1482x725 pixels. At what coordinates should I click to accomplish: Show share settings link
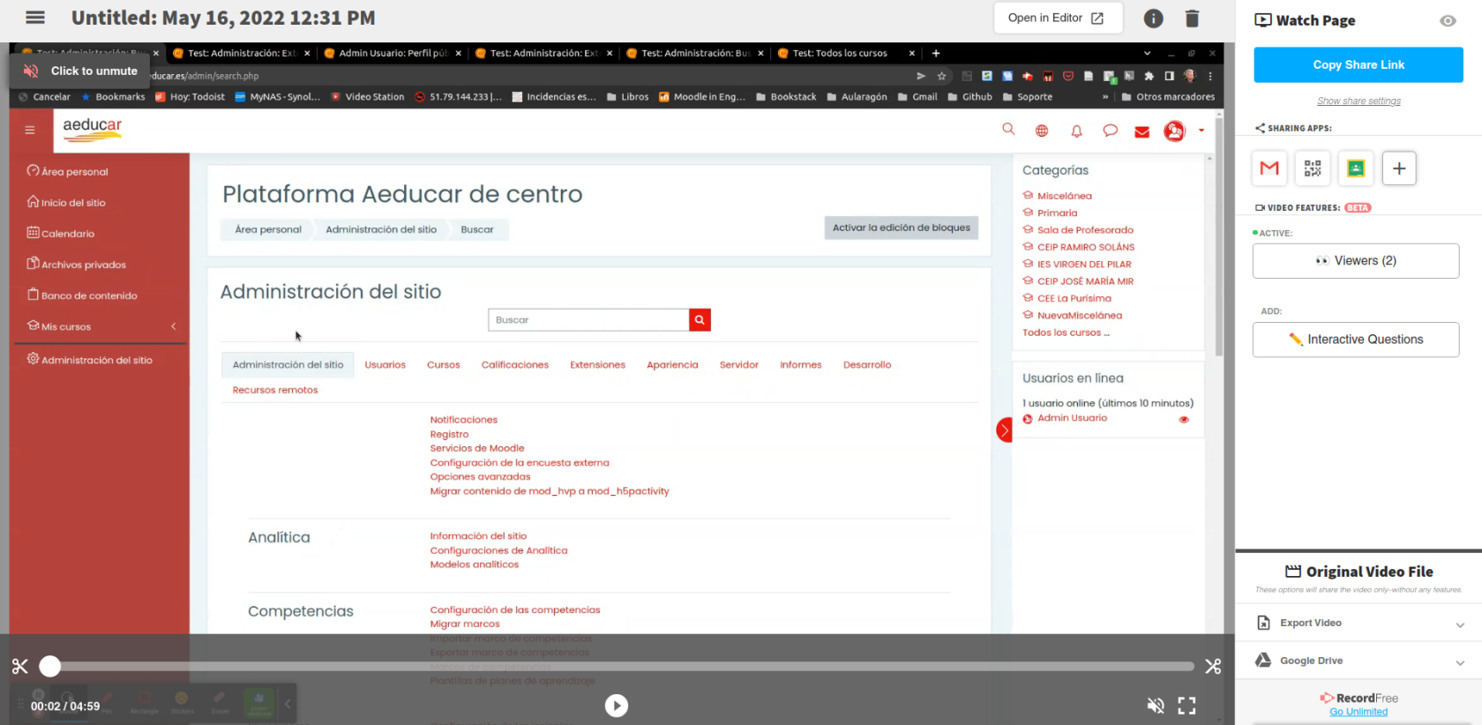pyautogui.click(x=1358, y=101)
